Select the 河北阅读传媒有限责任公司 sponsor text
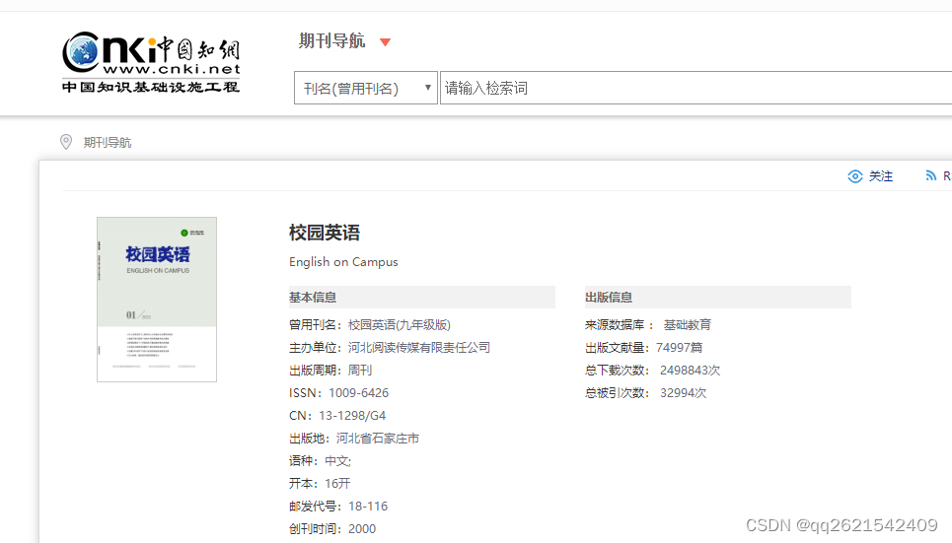The width and height of the screenshot is (952, 543). (419, 348)
